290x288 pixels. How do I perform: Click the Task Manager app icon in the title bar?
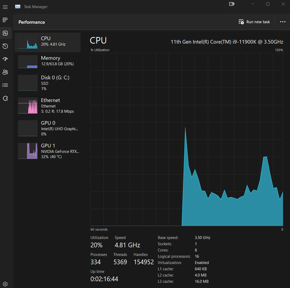point(18,7)
